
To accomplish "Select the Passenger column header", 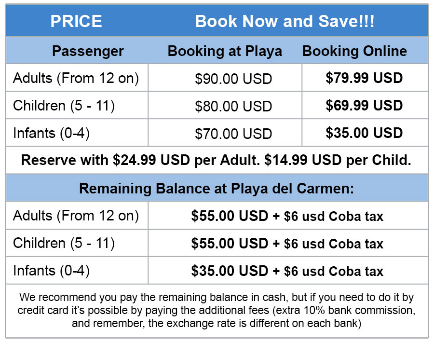I will click(88, 51).
